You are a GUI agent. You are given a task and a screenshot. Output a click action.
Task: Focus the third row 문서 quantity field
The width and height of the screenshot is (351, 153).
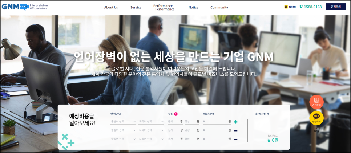pos(175,139)
